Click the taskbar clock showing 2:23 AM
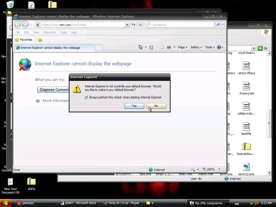Viewport: 276px width, 207px height. [x=266, y=203]
